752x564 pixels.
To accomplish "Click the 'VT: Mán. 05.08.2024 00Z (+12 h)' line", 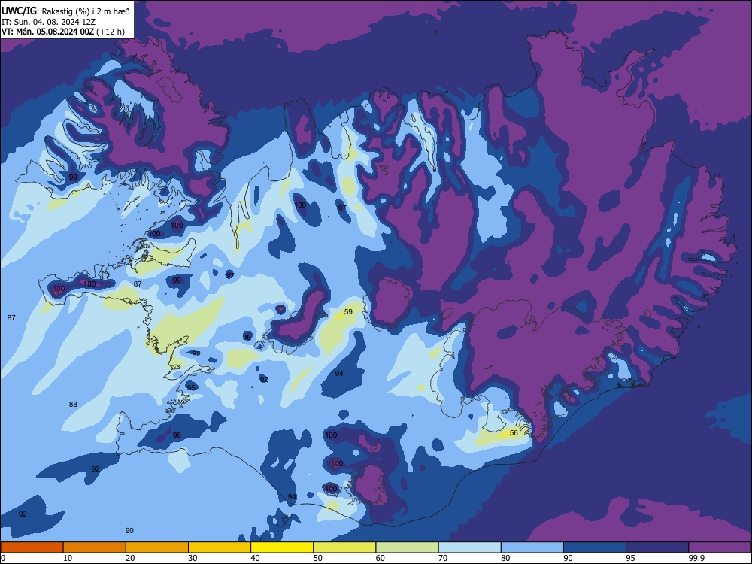I will coord(63,32).
